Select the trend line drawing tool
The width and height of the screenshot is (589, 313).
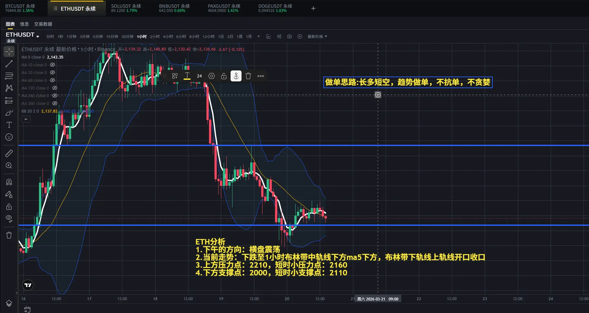tap(9, 64)
